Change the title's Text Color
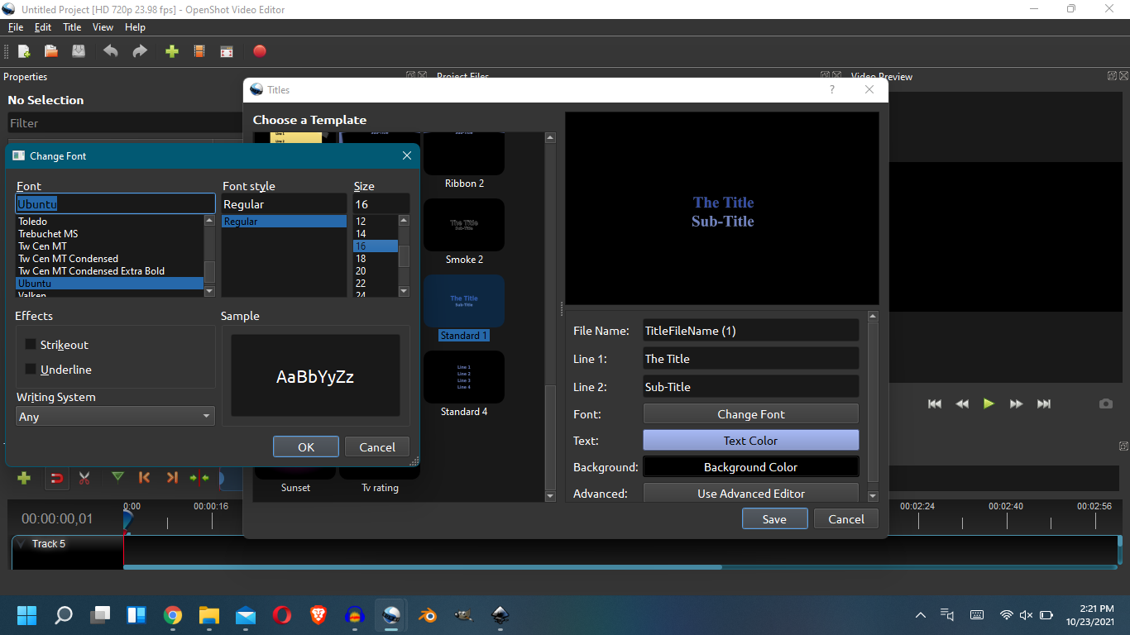1130x635 pixels. point(750,440)
